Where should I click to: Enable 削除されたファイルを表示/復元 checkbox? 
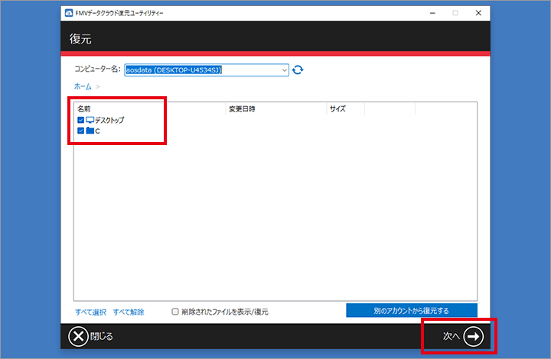[175, 312]
